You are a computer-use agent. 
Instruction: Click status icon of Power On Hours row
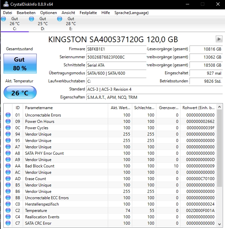(x=8, y=121)
